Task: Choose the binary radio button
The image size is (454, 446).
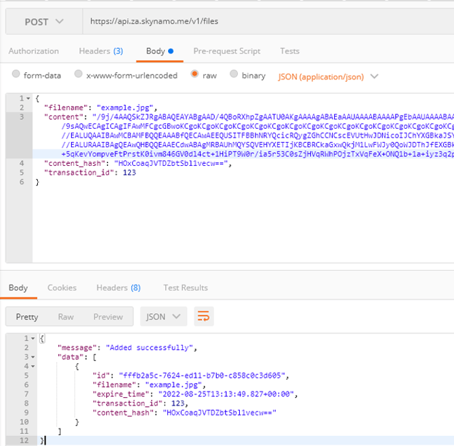Action: [x=234, y=75]
